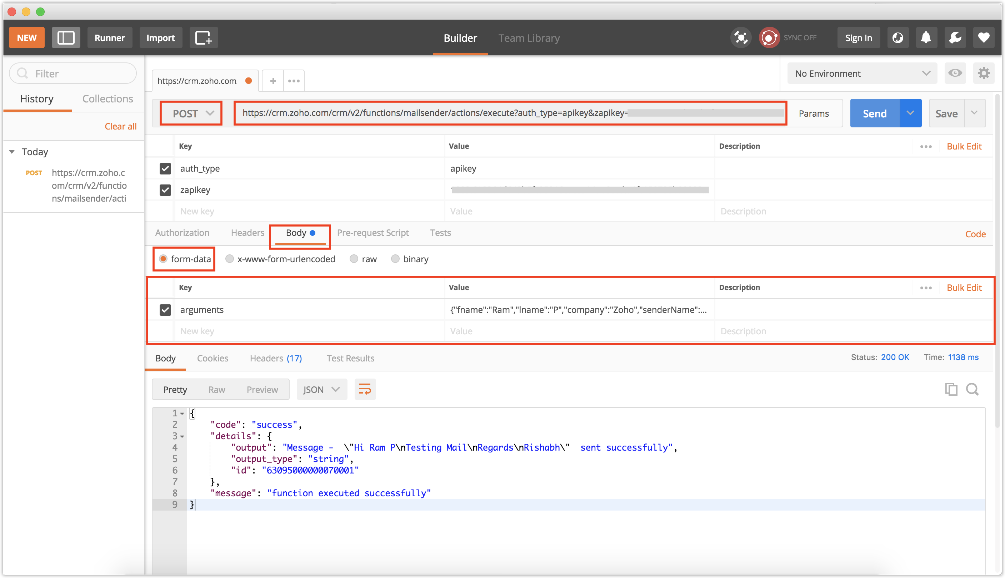Click the arguments value cell
1005x578 pixels.
[x=579, y=310]
